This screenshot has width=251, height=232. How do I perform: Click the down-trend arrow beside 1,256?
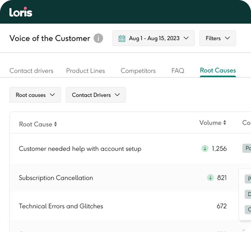[205, 148]
